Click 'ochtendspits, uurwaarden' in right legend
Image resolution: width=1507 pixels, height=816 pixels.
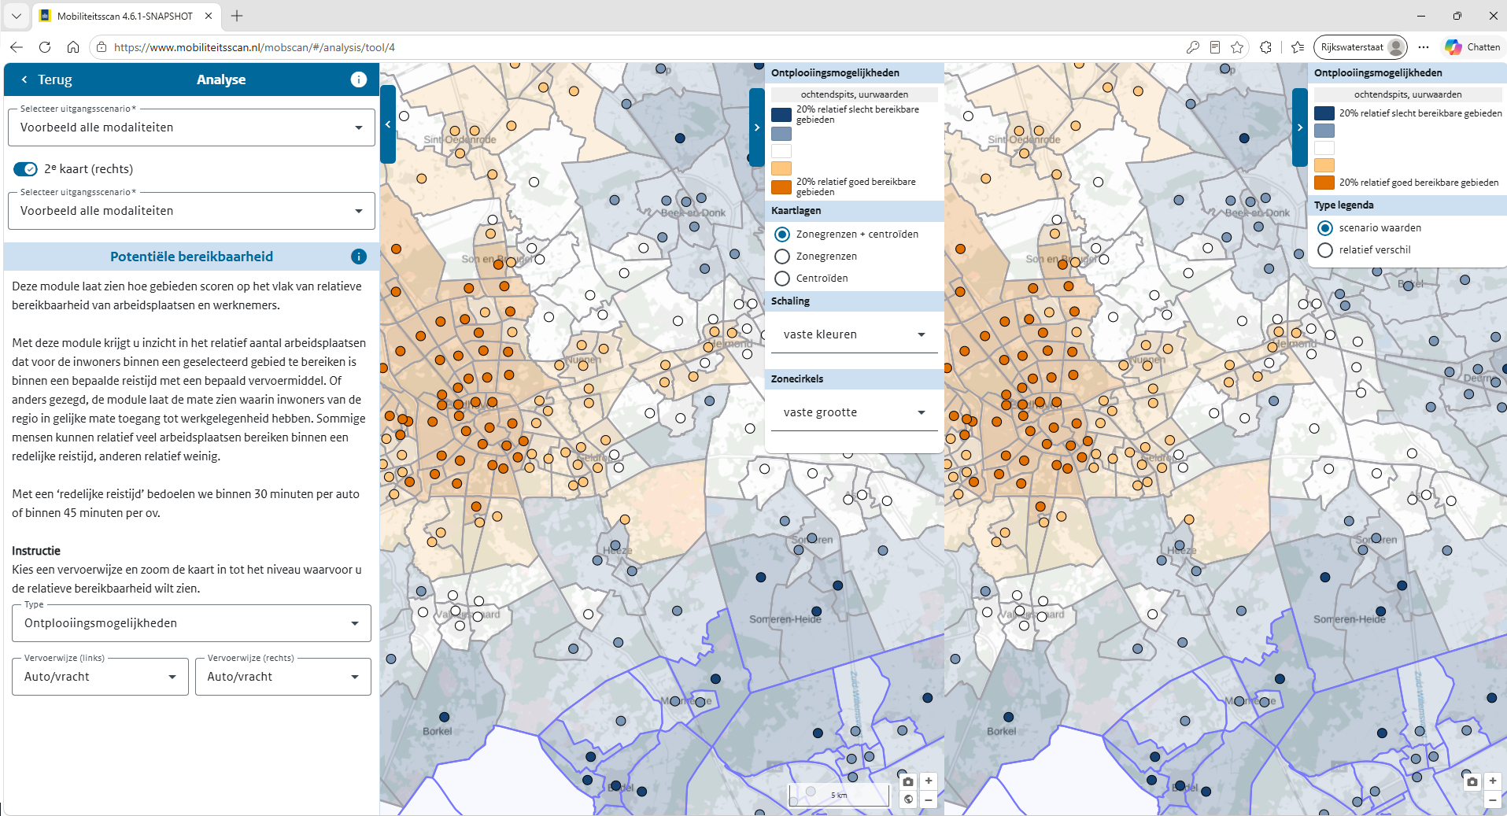(1408, 94)
